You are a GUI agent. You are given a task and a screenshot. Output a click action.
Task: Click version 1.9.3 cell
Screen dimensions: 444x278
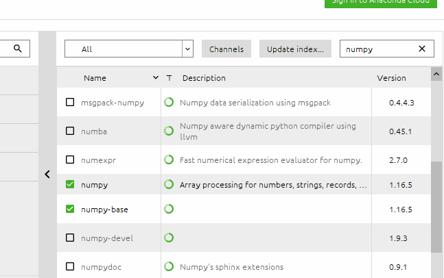398,238
